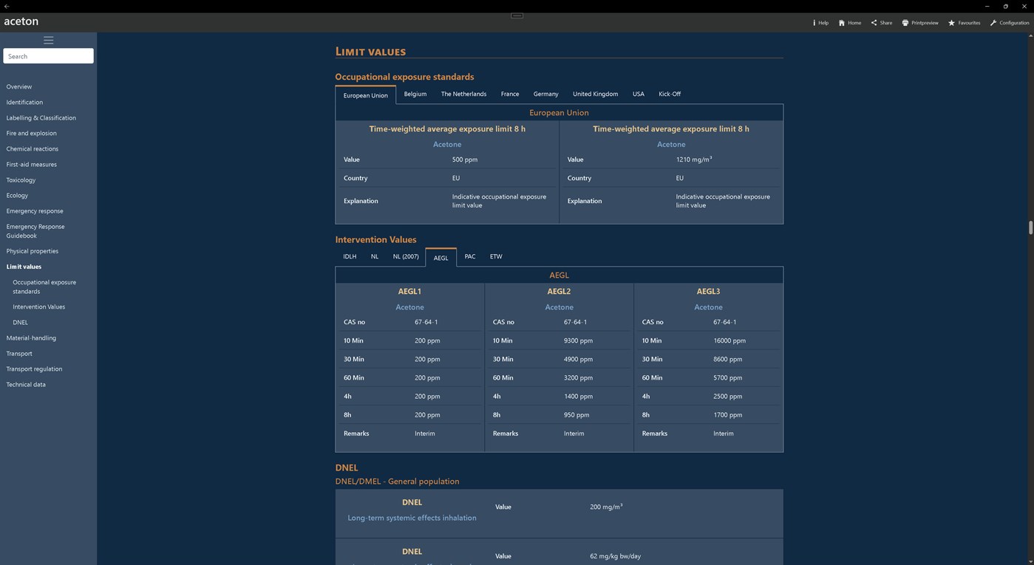Select the DNEL value "200 mg/m³"

point(606,507)
